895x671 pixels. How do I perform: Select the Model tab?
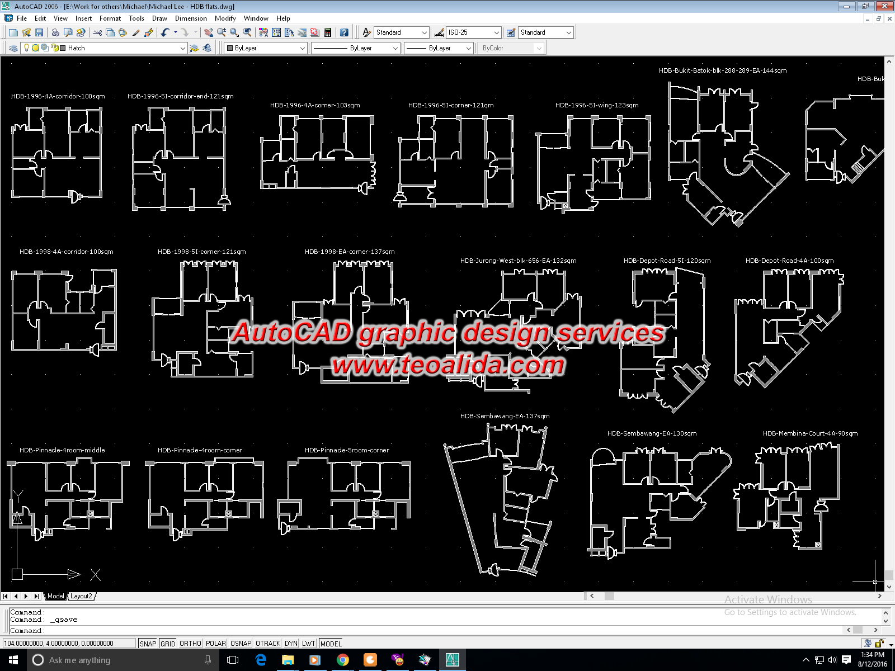[x=55, y=596]
